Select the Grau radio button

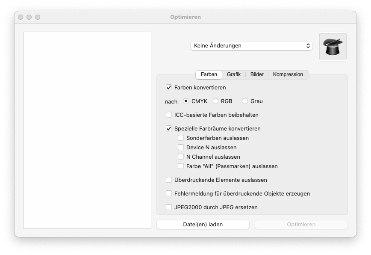245,101
